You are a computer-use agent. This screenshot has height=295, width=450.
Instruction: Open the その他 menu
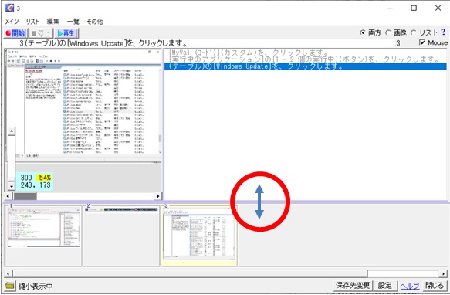[x=95, y=22]
